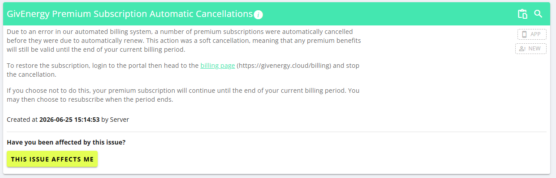Click paragraph about automated billing system error

[184, 41]
